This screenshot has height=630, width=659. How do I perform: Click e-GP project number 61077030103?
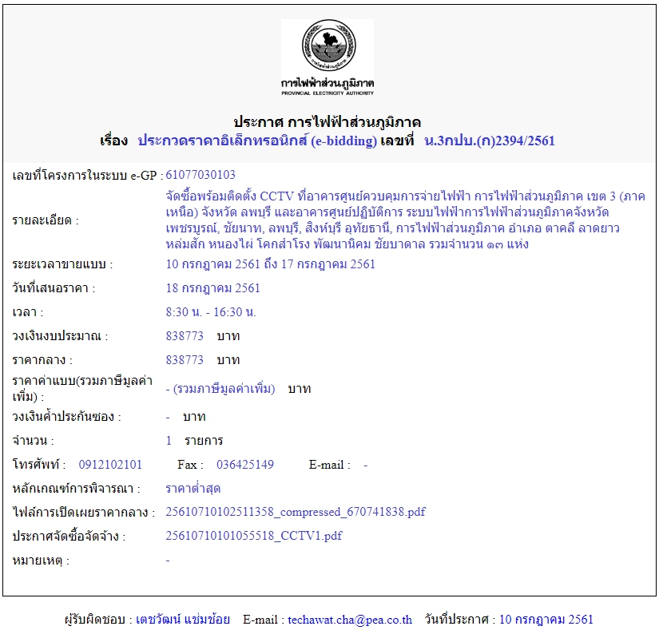[x=200, y=175]
